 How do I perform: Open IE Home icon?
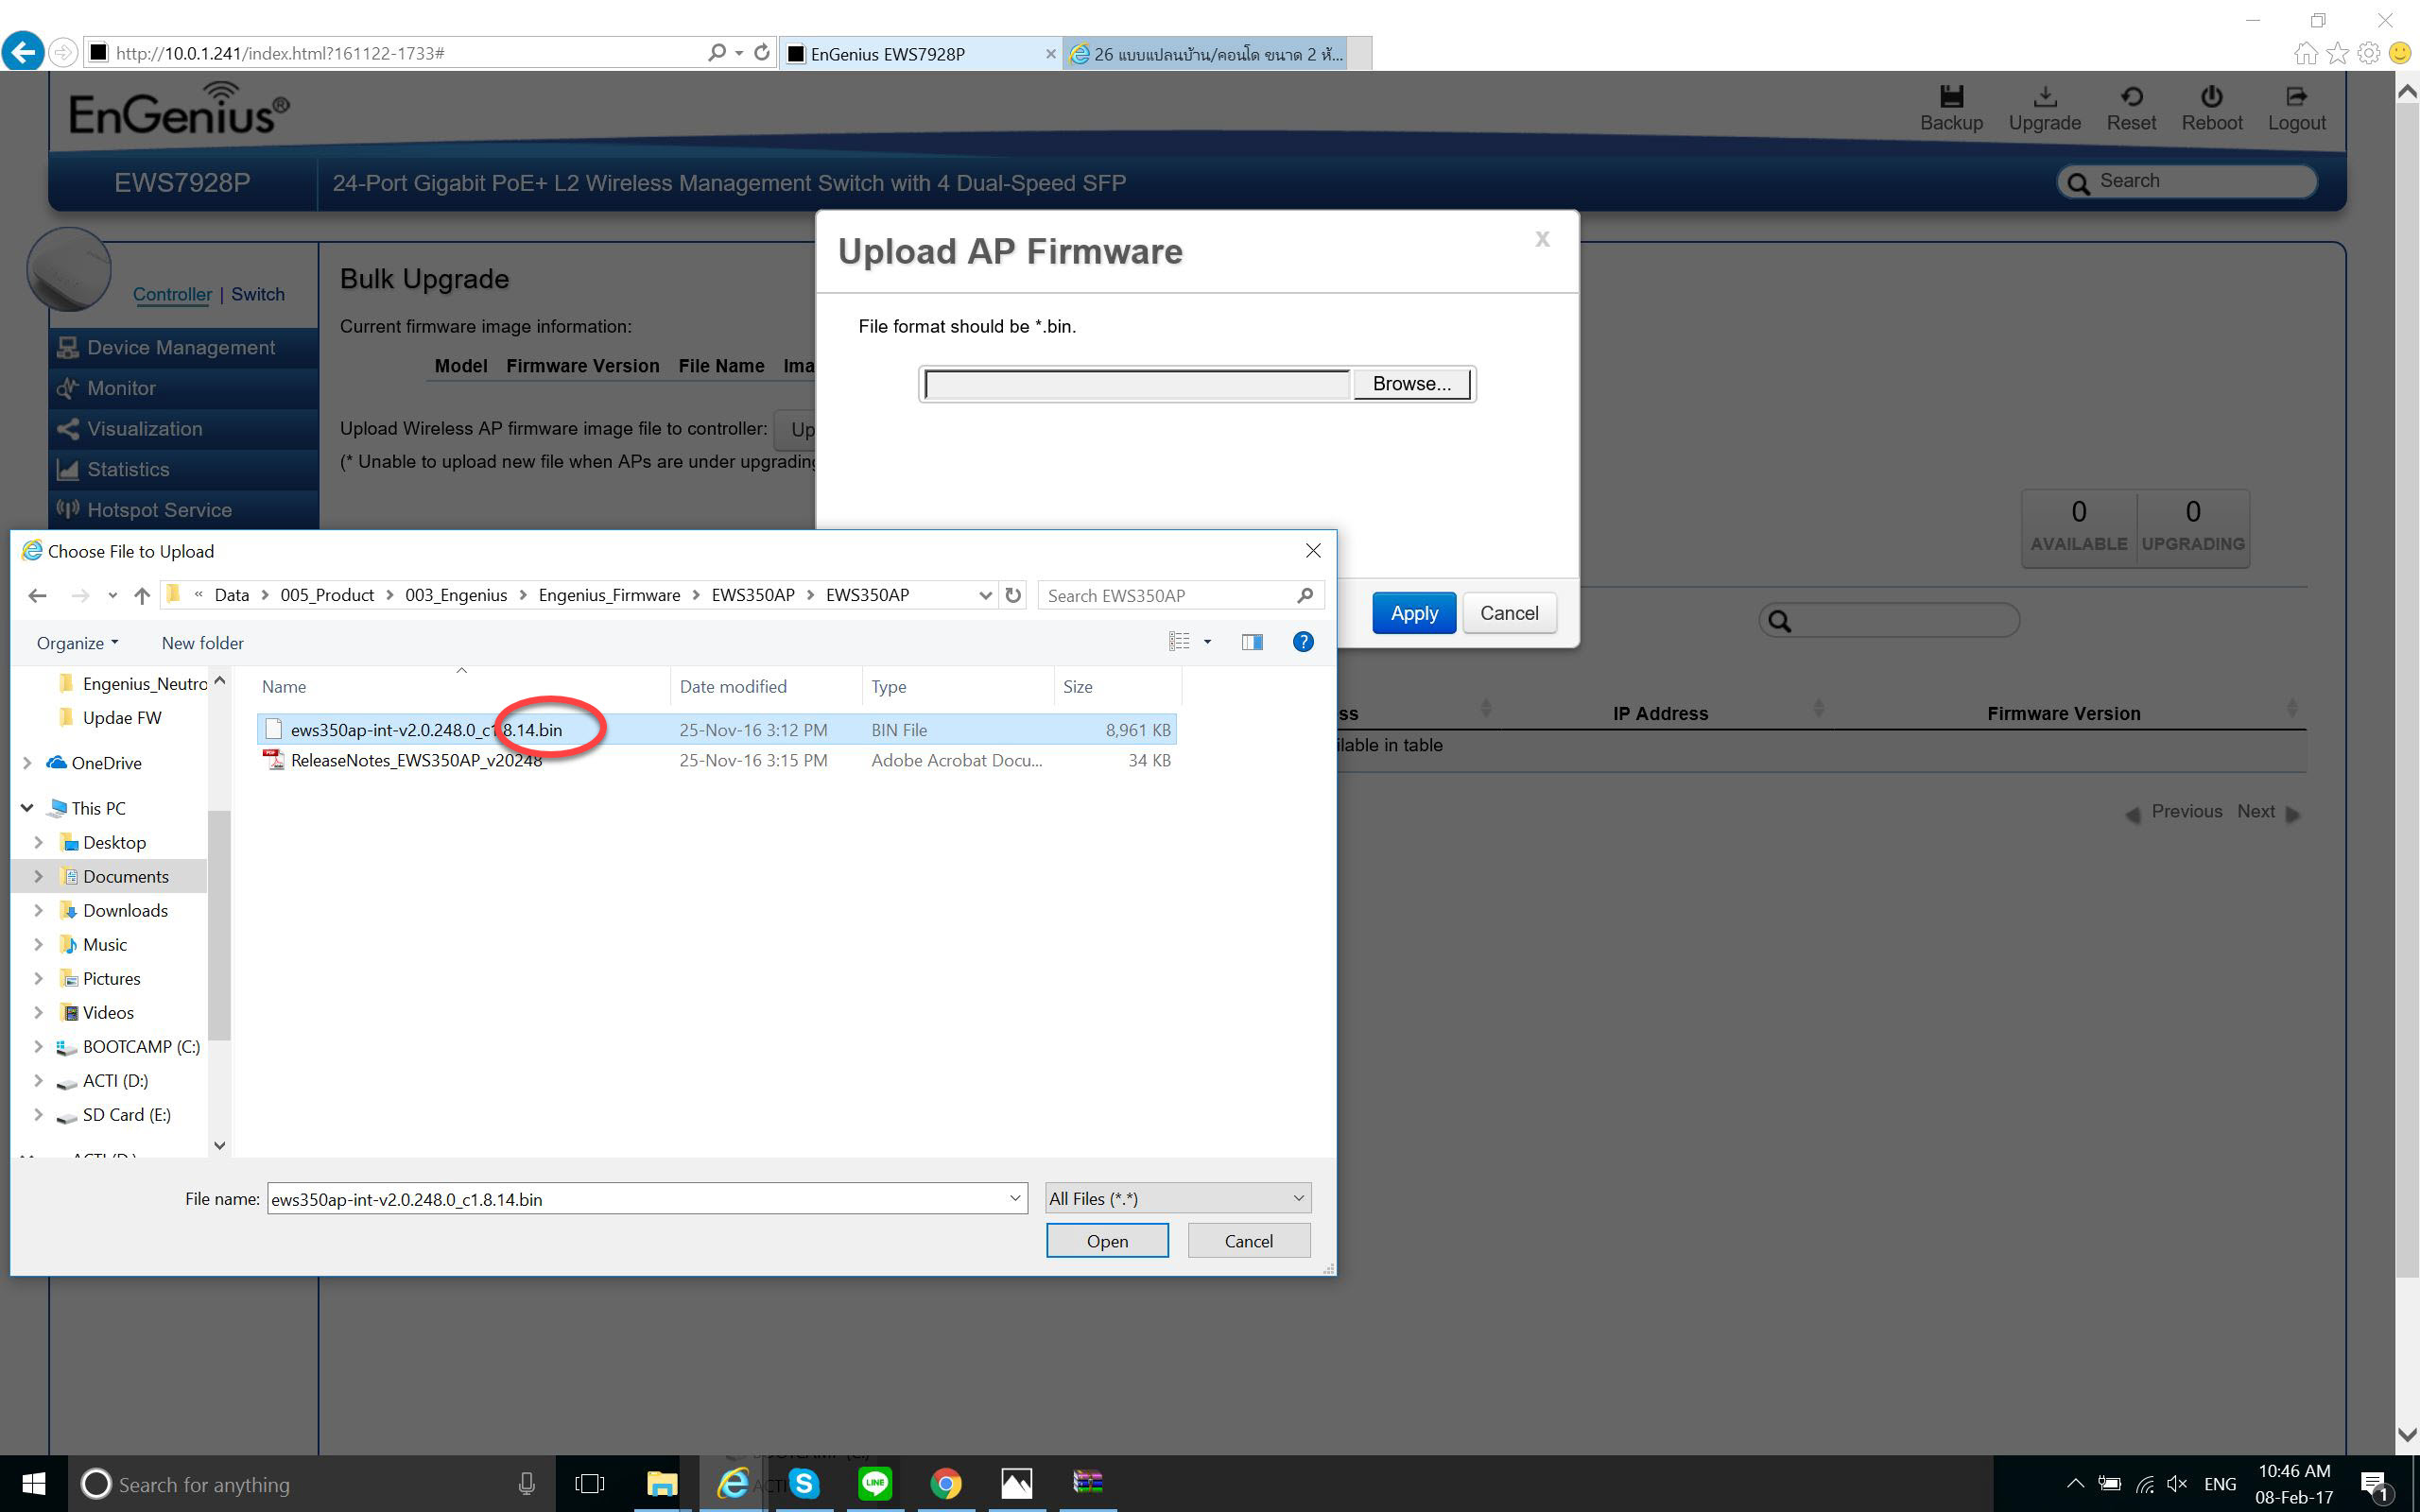point(2305,53)
